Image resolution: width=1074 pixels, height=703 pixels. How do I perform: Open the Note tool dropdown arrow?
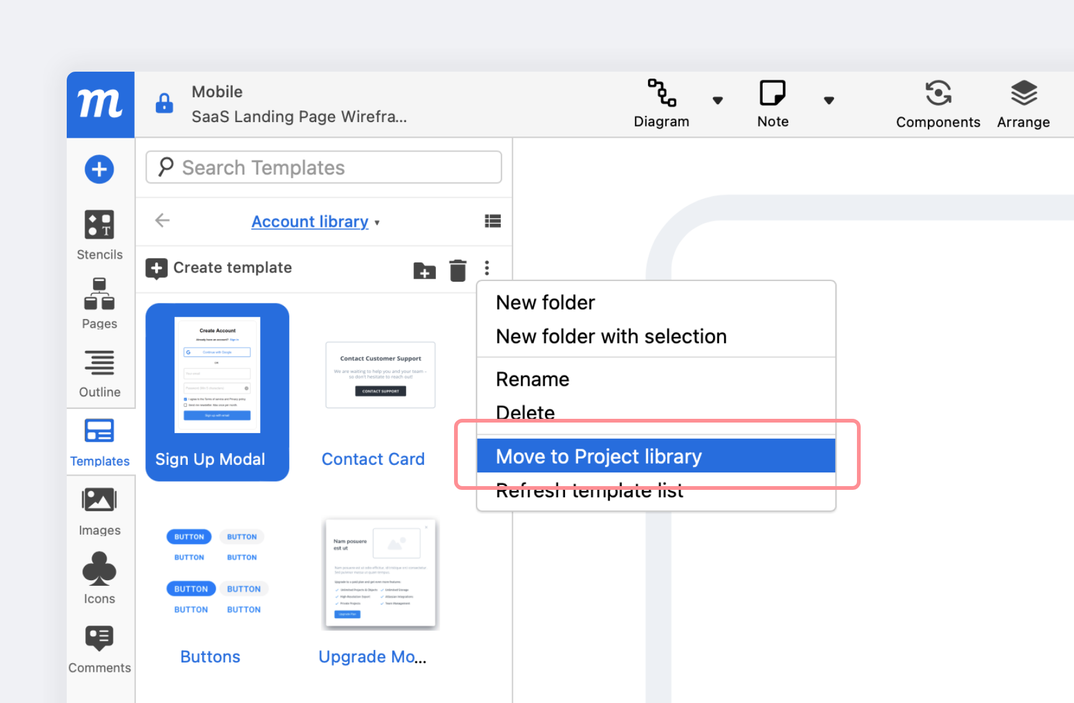pos(829,100)
